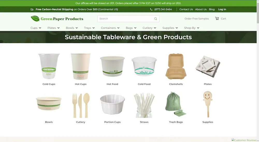Open the Plates menu
The image size is (259, 142).
pos(52,28)
